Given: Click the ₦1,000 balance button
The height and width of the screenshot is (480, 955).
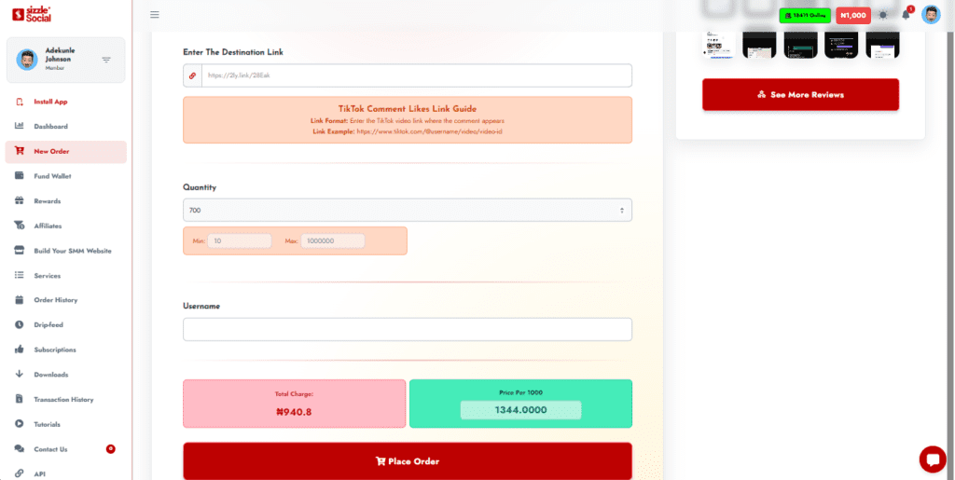Looking at the screenshot, I should [x=853, y=16].
